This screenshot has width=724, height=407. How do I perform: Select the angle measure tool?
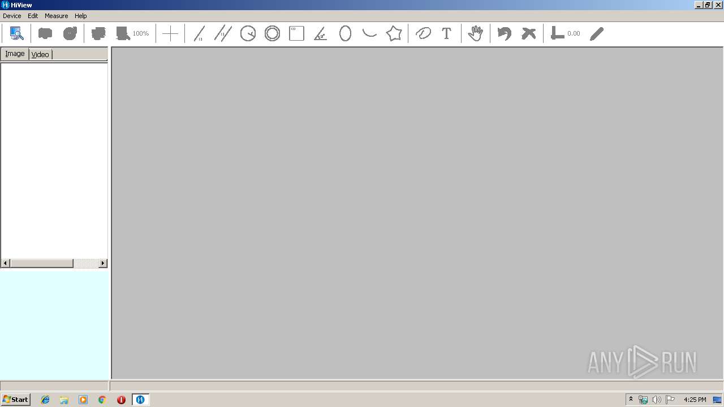pos(321,33)
